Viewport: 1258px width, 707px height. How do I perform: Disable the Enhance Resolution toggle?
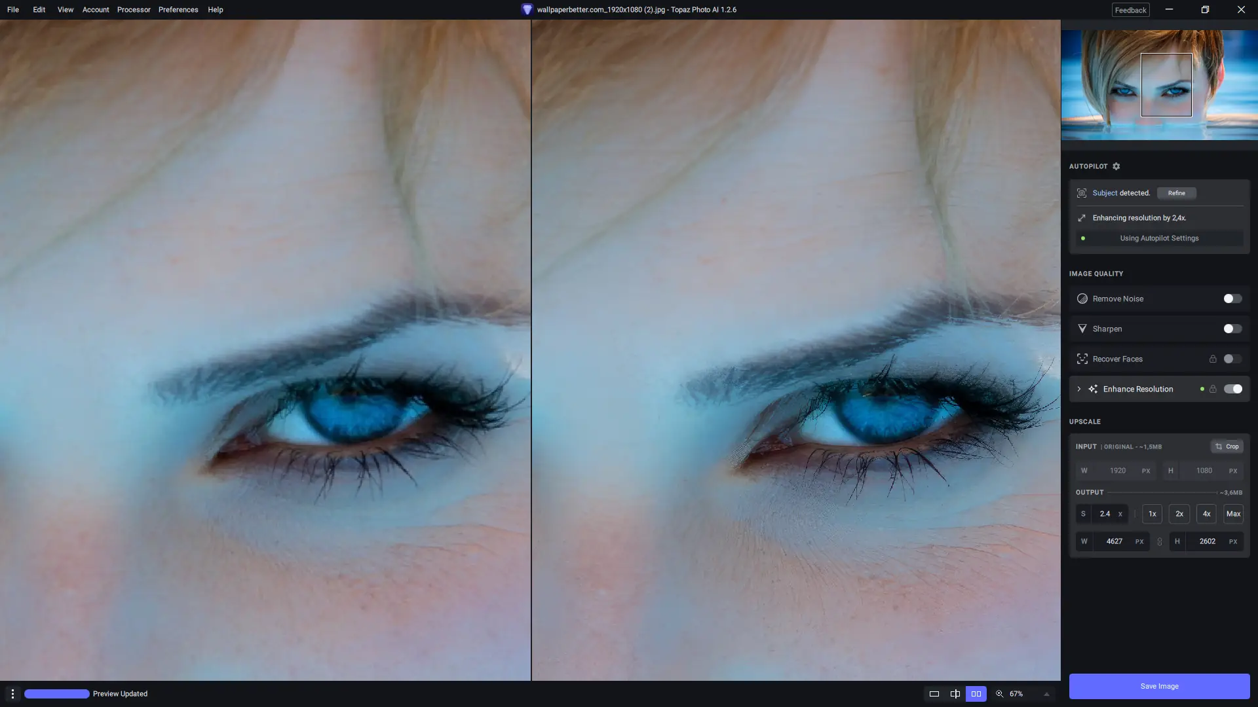tap(1232, 389)
